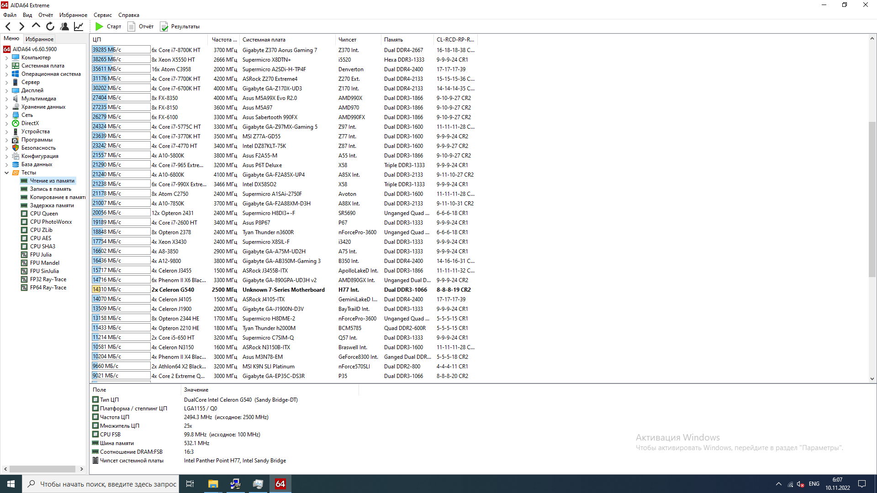Expand the Системная плата tree node
This screenshot has height=493, width=877.
tap(6, 66)
